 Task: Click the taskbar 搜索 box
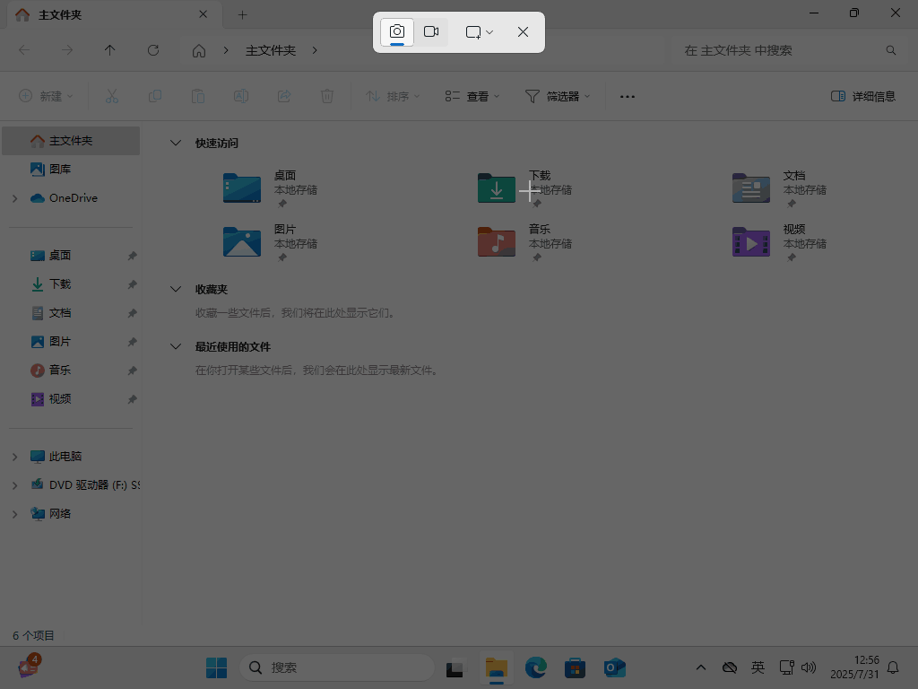[x=337, y=667]
